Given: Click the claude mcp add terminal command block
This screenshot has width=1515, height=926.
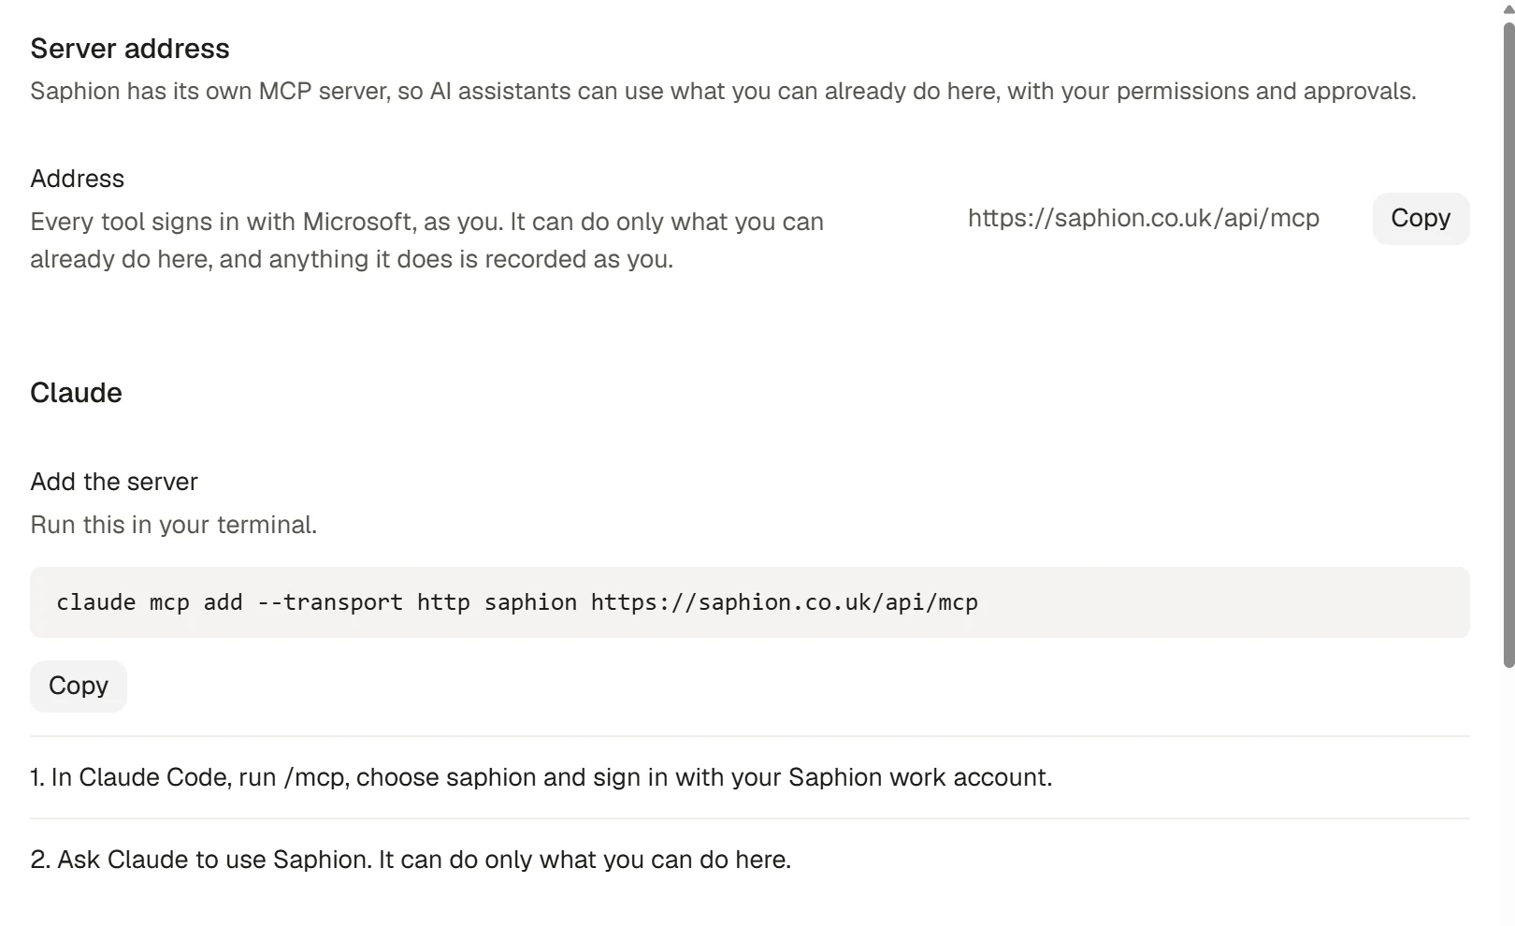Looking at the screenshot, I should 750,602.
